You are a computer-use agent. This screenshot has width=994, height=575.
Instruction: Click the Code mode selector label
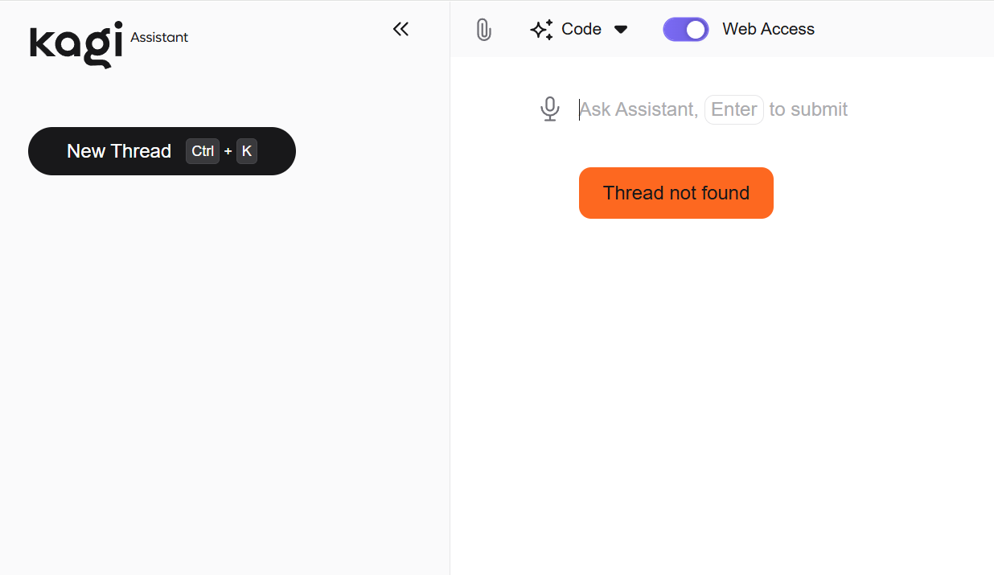pyautogui.click(x=581, y=30)
